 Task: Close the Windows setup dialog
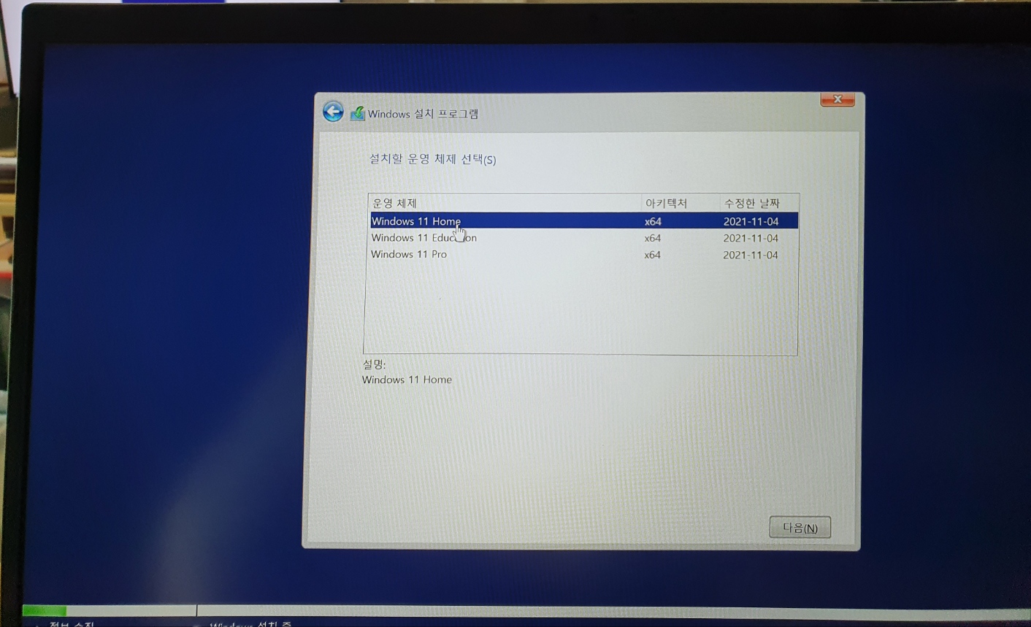tap(838, 99)
